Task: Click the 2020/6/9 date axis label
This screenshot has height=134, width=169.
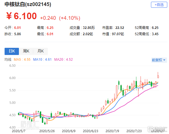Action: [x=69, y=131]
